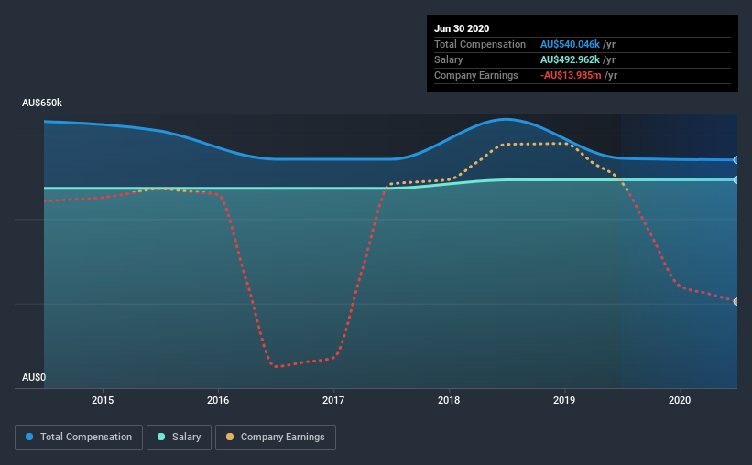Image resolution: width=752 pixels, height=465 pixels.
Task: Select the 2016 x-axis label
Action: (218, 400)
